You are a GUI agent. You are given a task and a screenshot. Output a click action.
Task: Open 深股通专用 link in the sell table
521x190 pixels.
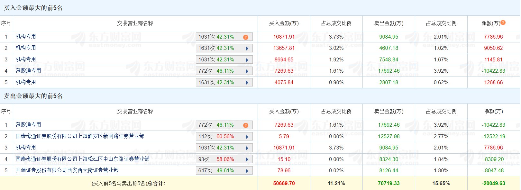click(x=28, y=125)
